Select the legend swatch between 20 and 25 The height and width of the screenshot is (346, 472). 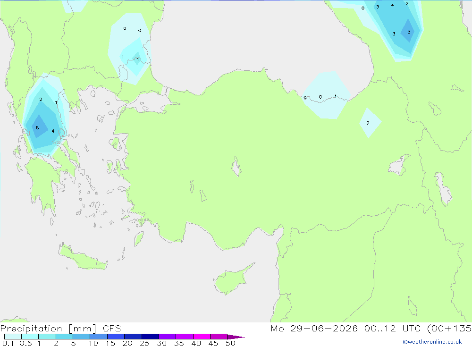tap(133, 337)
